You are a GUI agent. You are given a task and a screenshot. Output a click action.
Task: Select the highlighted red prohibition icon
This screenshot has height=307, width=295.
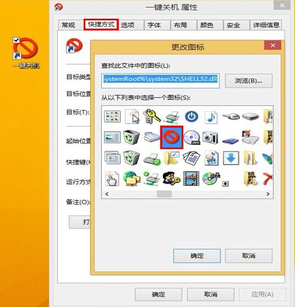tap(172, 137)
